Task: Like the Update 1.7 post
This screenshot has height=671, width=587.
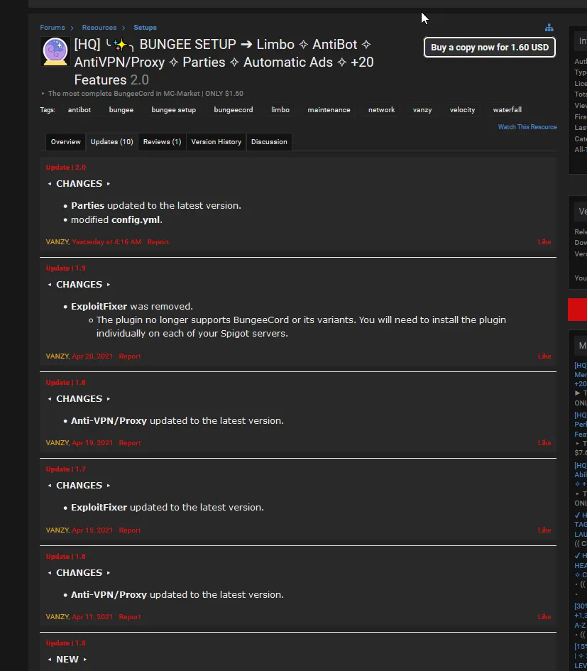Action: [544, 530]
